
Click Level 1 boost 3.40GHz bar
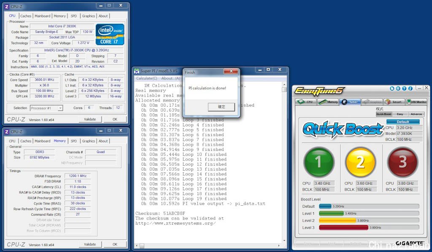[x=369, y=214]
